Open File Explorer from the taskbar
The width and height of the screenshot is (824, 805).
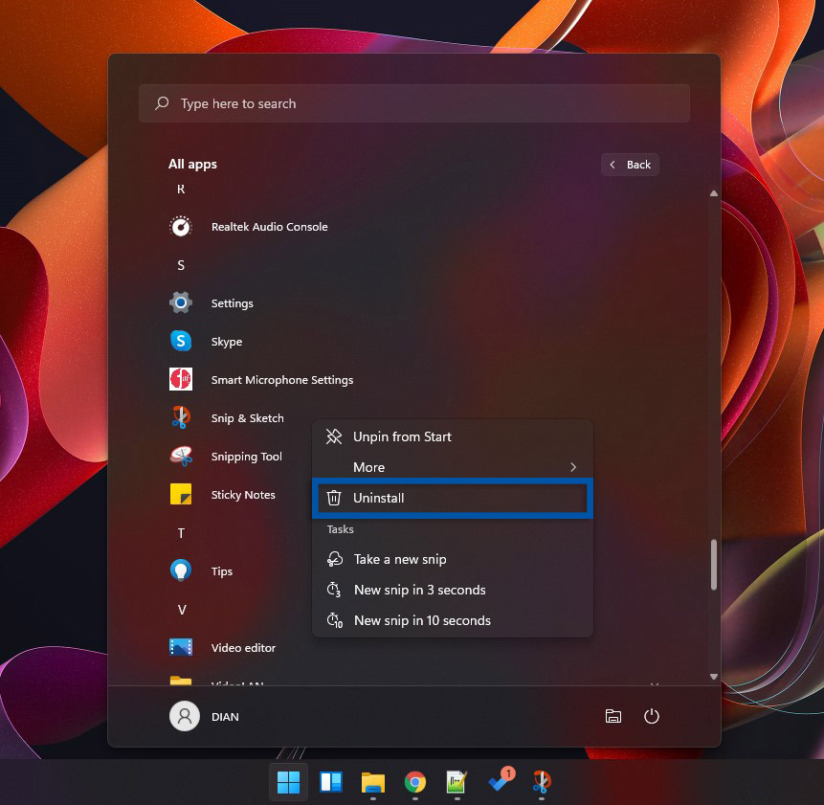(371, 782)
